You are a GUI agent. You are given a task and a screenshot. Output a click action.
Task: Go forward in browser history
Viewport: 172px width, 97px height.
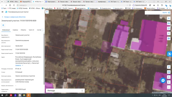click(6, 5)
